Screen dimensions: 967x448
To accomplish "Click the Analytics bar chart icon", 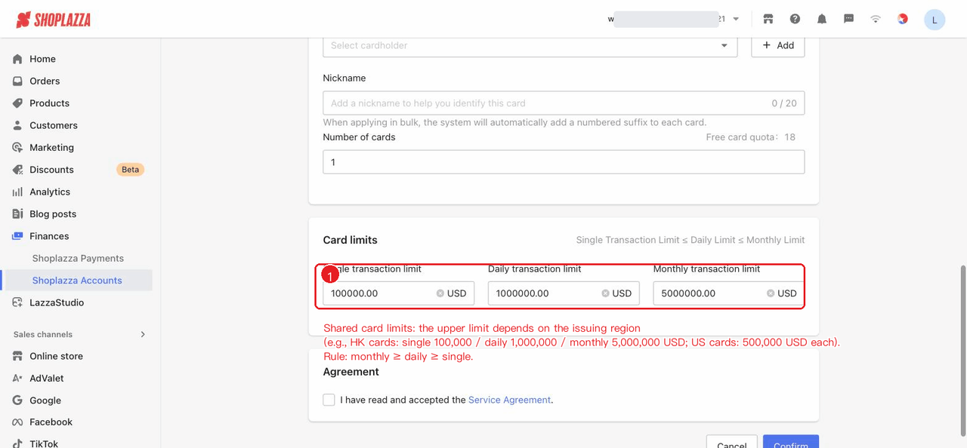I will coord(17,192).
